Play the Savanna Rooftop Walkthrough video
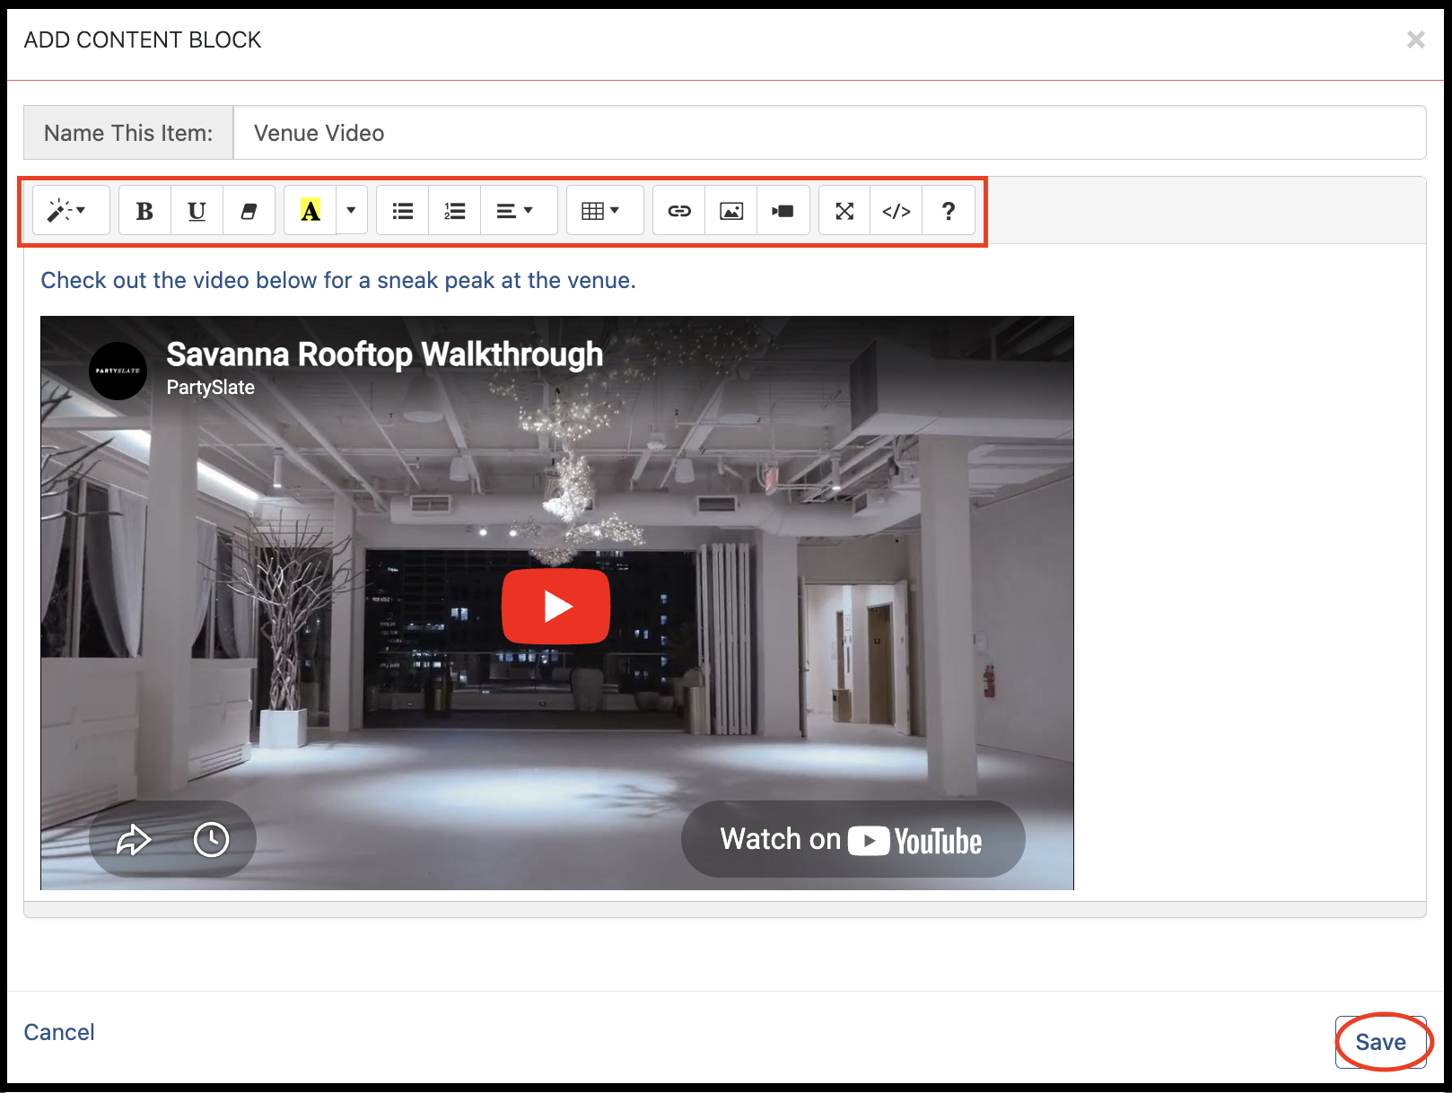Image resolution: width=1452 pixels, height=1093 pixels. pos(556,607)
